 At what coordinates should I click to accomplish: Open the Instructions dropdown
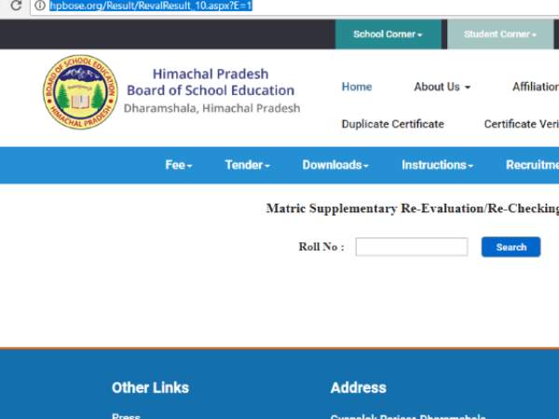[437, 165]
